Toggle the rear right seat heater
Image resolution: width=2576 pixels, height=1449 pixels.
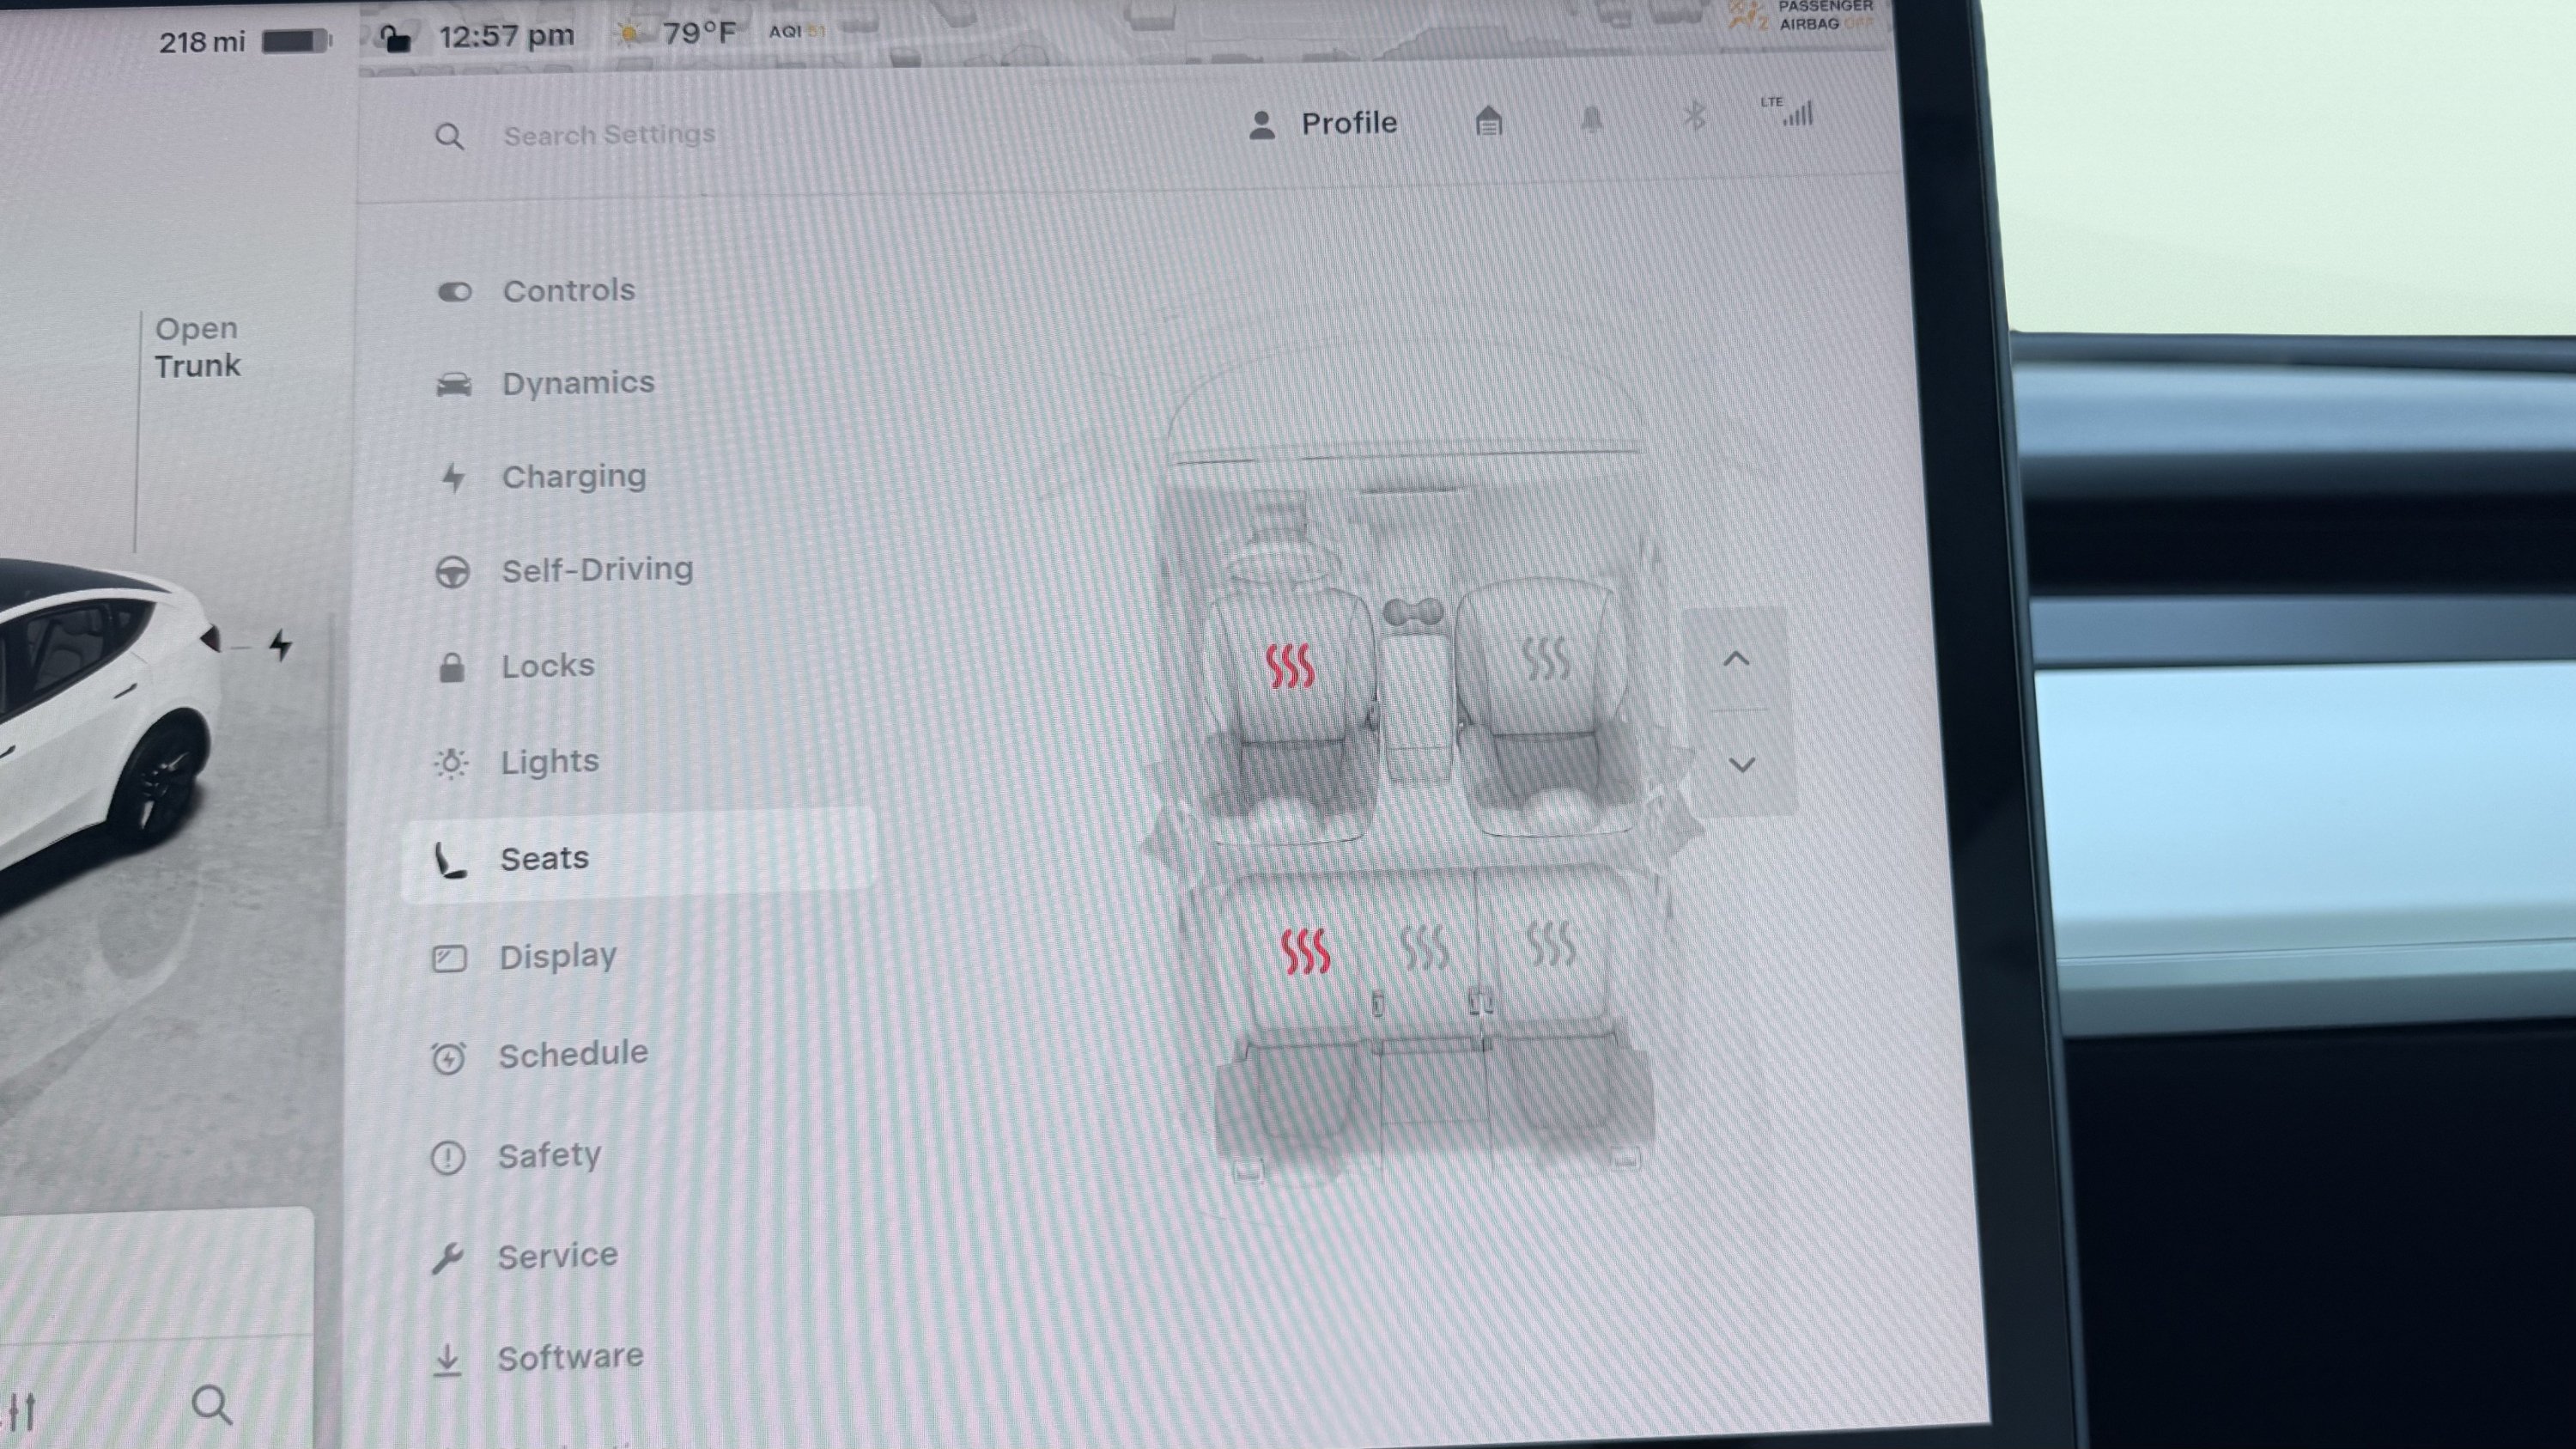pos(1551,944)
